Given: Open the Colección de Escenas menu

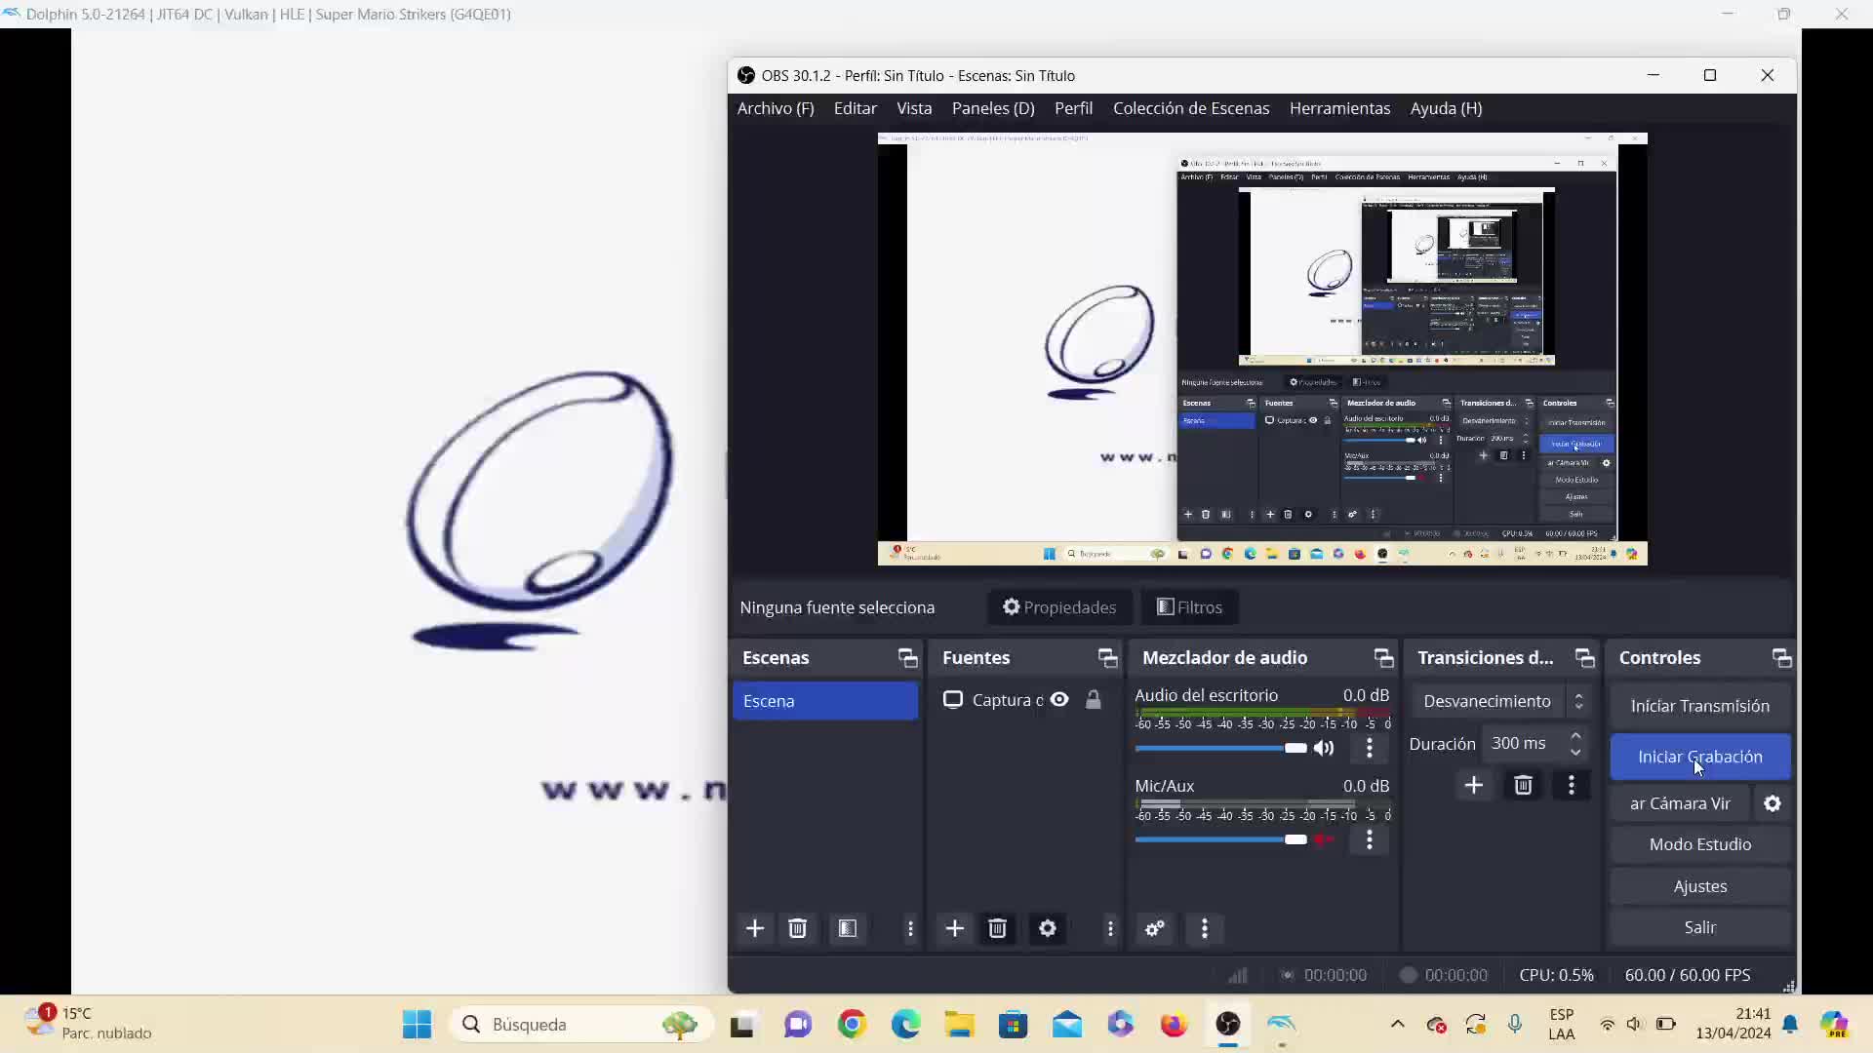Looking at the screenshot, I should pos(1191,108).
